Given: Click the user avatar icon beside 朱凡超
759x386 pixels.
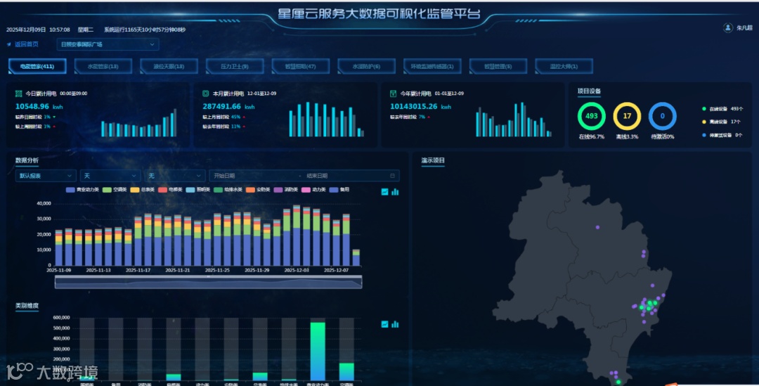Looking at the screenshot, I should 727,27.
